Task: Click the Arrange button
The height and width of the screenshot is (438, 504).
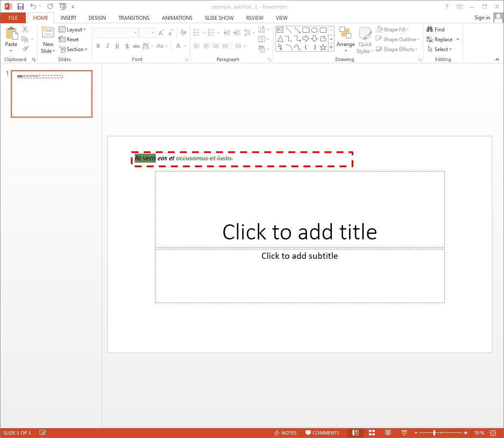Action: click(346, 40)
